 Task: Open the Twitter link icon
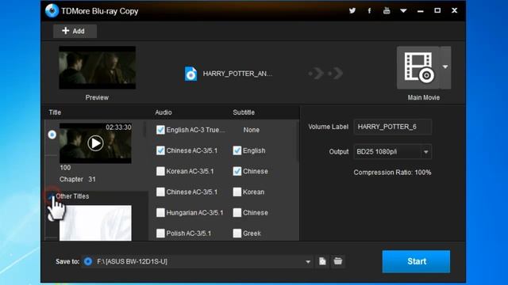[352, 10]
